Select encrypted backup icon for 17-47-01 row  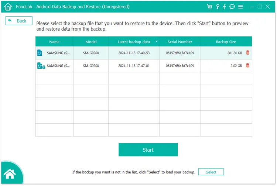click(x=41, y=66)
